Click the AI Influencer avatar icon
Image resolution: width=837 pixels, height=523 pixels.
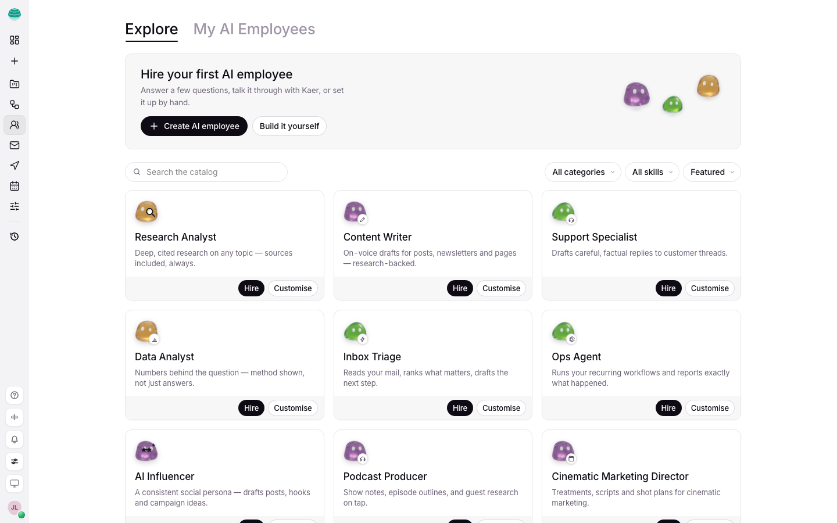click(x=146, y=452)
